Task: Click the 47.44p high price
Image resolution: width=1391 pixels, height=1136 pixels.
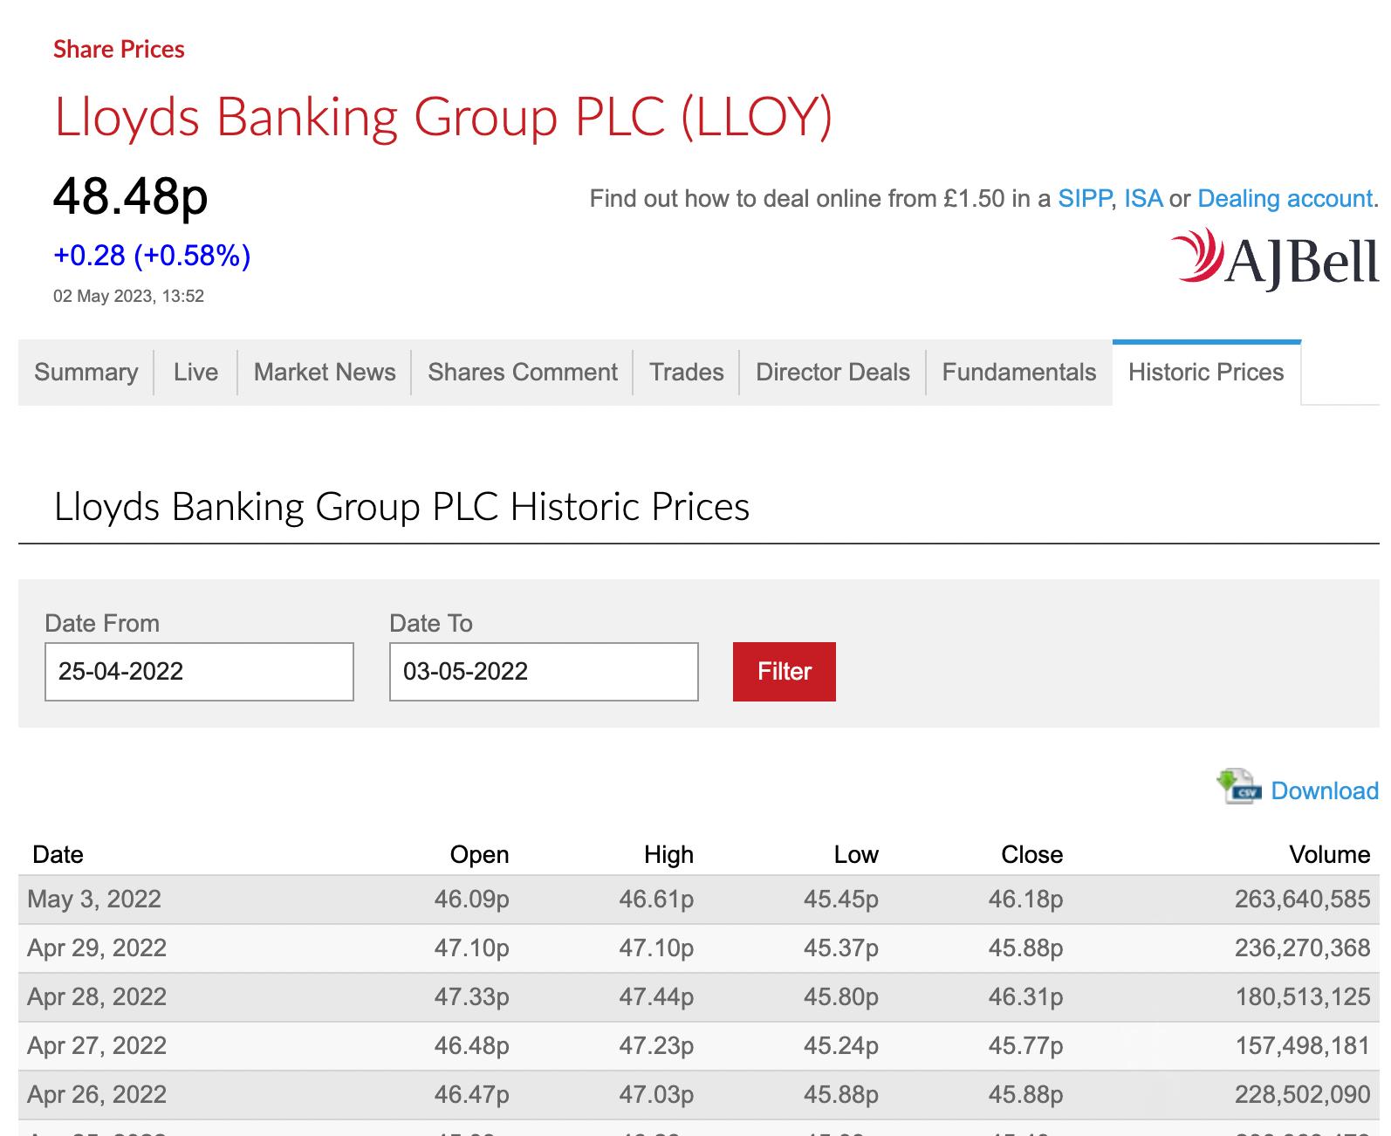Action: (x=656, y=997)
